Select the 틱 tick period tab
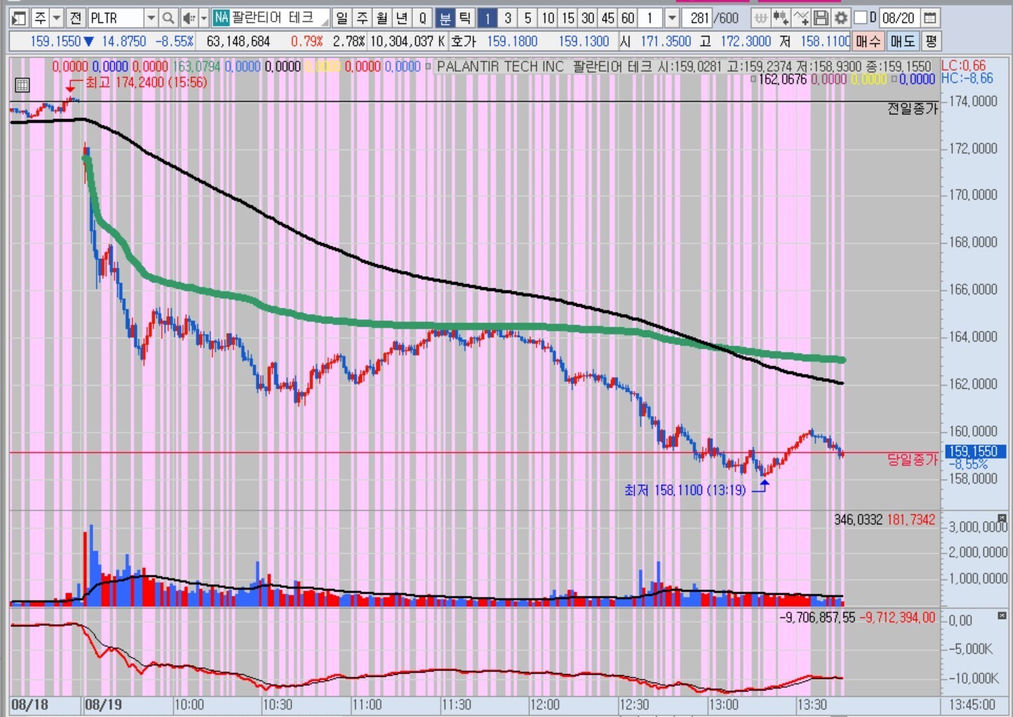Image resolution: width=1013 pixels, height=717 pixels. point(465,18)
